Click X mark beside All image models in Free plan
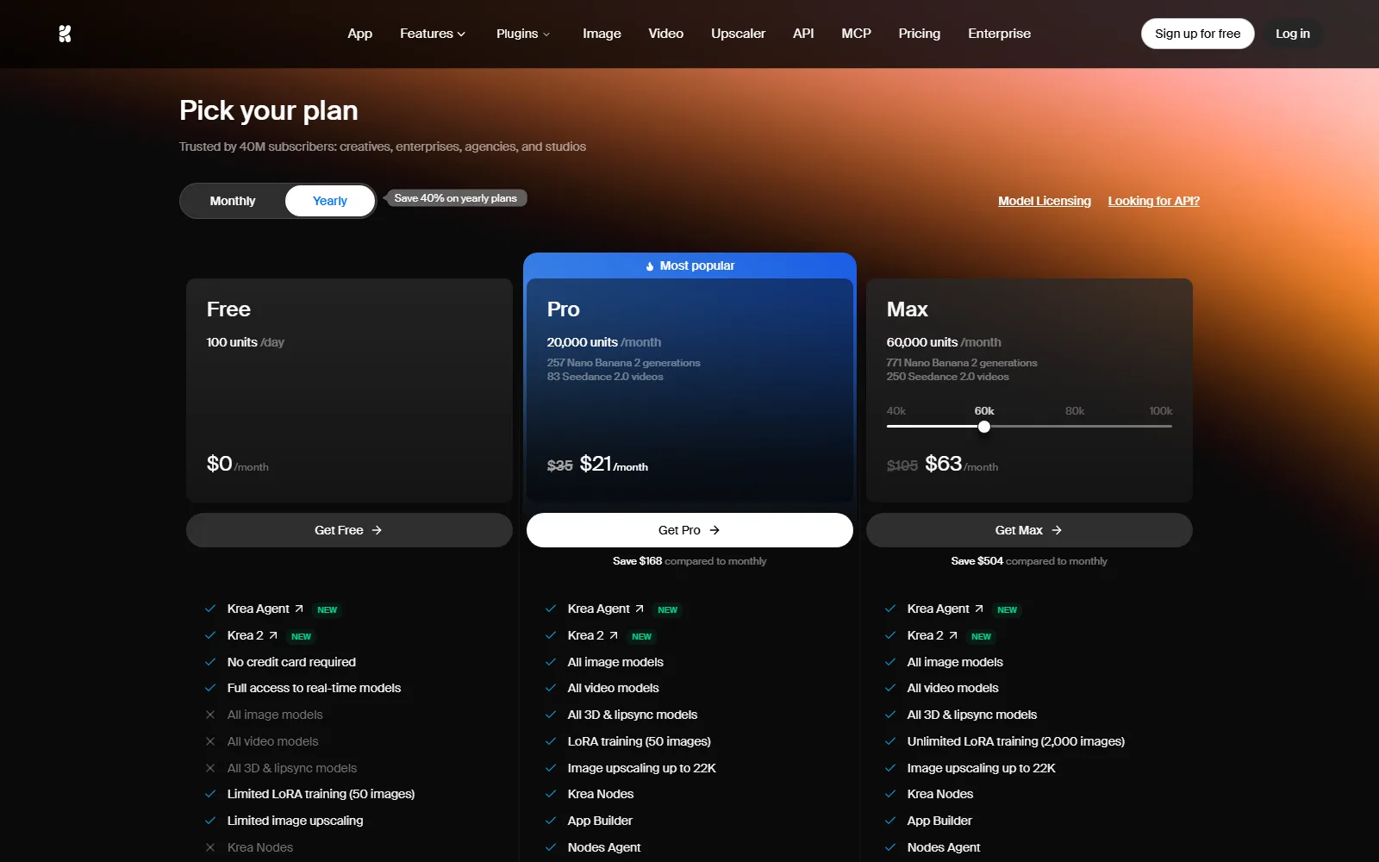Viewport: 1379px width, 862px height. coord(210,715)
